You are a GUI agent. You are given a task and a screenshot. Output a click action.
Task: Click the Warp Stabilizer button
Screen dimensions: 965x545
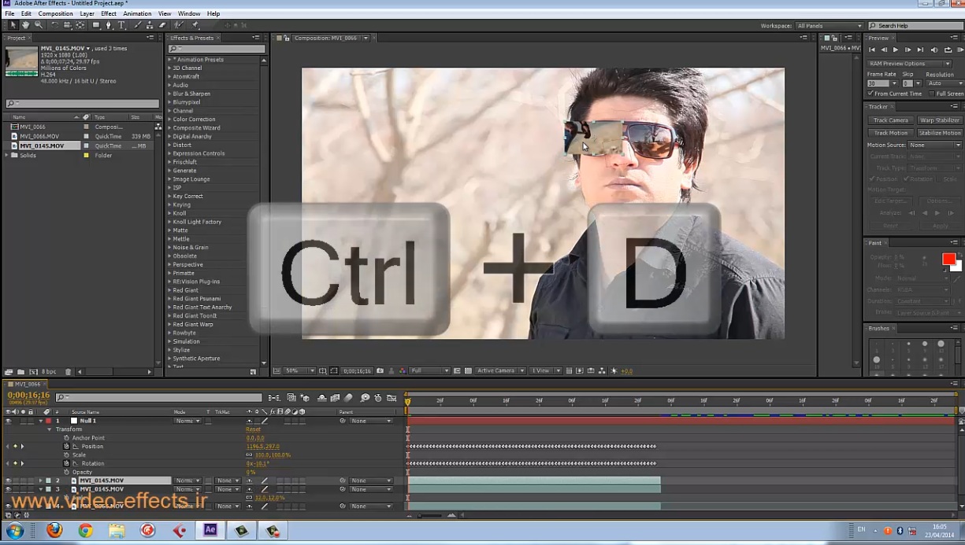point(939,120)
